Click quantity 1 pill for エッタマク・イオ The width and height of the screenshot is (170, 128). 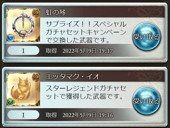(24, 115)
